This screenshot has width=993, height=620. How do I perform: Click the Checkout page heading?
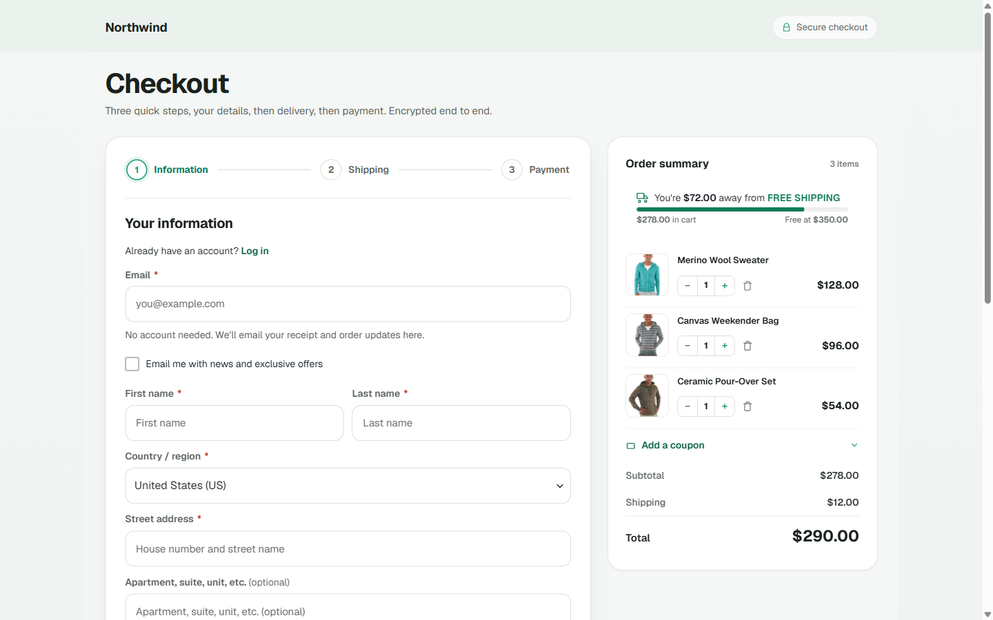tap(167, 84)
